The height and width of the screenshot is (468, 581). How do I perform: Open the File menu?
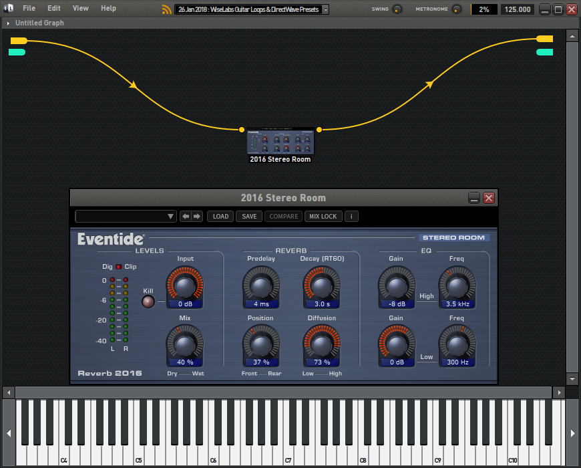(x=29, y=8)
